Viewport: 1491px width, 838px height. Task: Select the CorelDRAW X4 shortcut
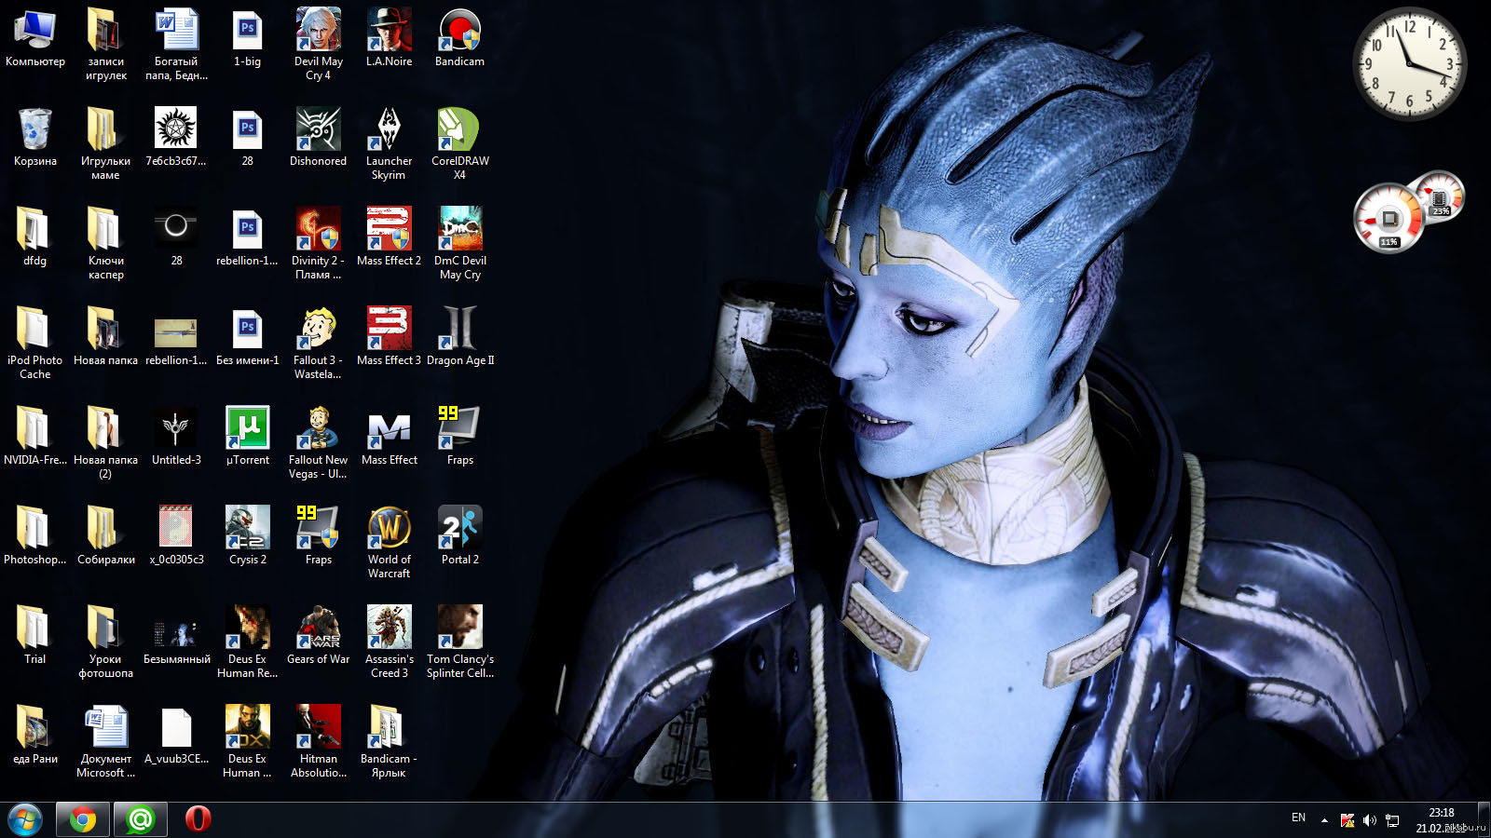460,143
